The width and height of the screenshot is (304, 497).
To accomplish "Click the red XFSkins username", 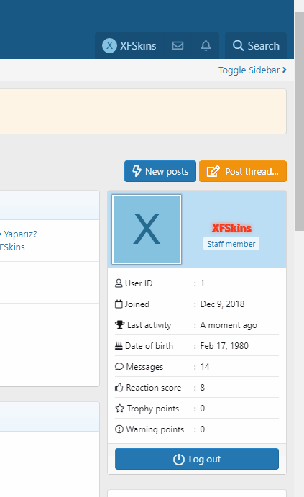I will 231,228.
